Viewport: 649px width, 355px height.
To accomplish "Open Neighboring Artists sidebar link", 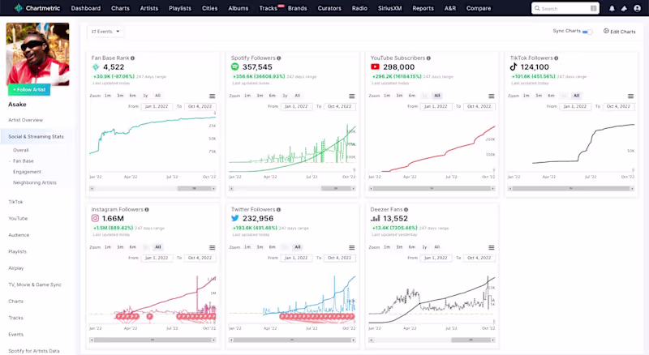I will [x=35, y=182].
